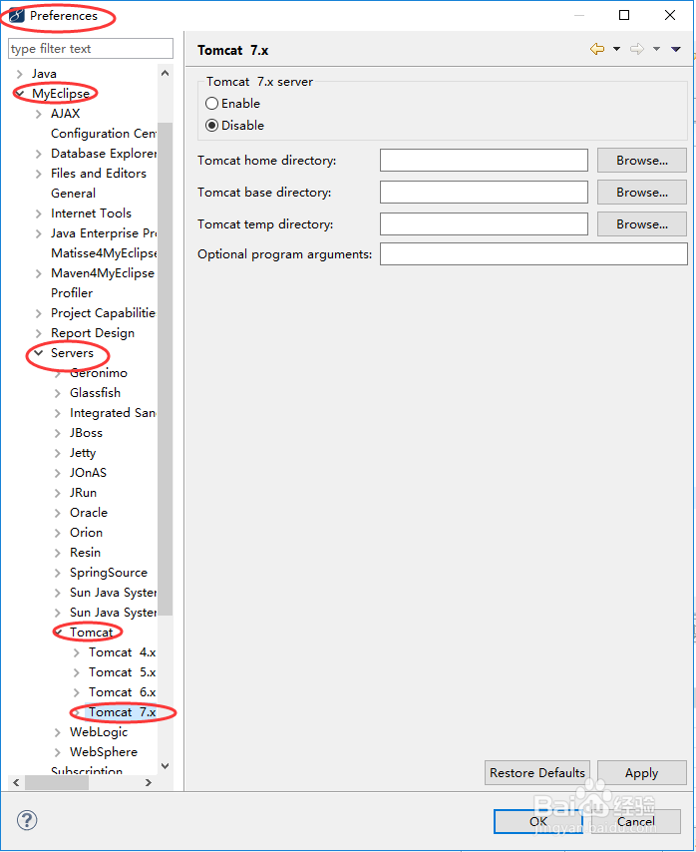696x852 pixels.
Task: Click the horizontal scroll left arrow
Action: pos(16,782)
